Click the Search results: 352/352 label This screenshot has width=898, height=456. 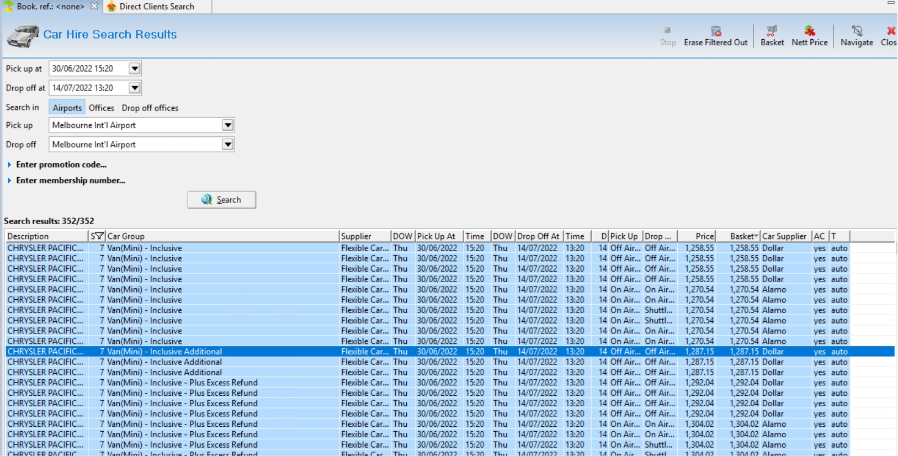[x=49, y=221]
